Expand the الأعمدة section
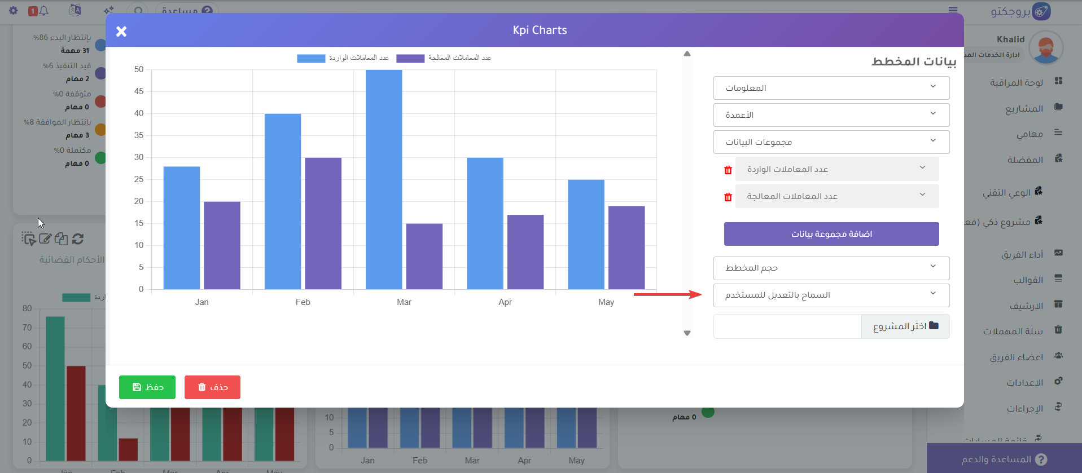 coord(831,115)
